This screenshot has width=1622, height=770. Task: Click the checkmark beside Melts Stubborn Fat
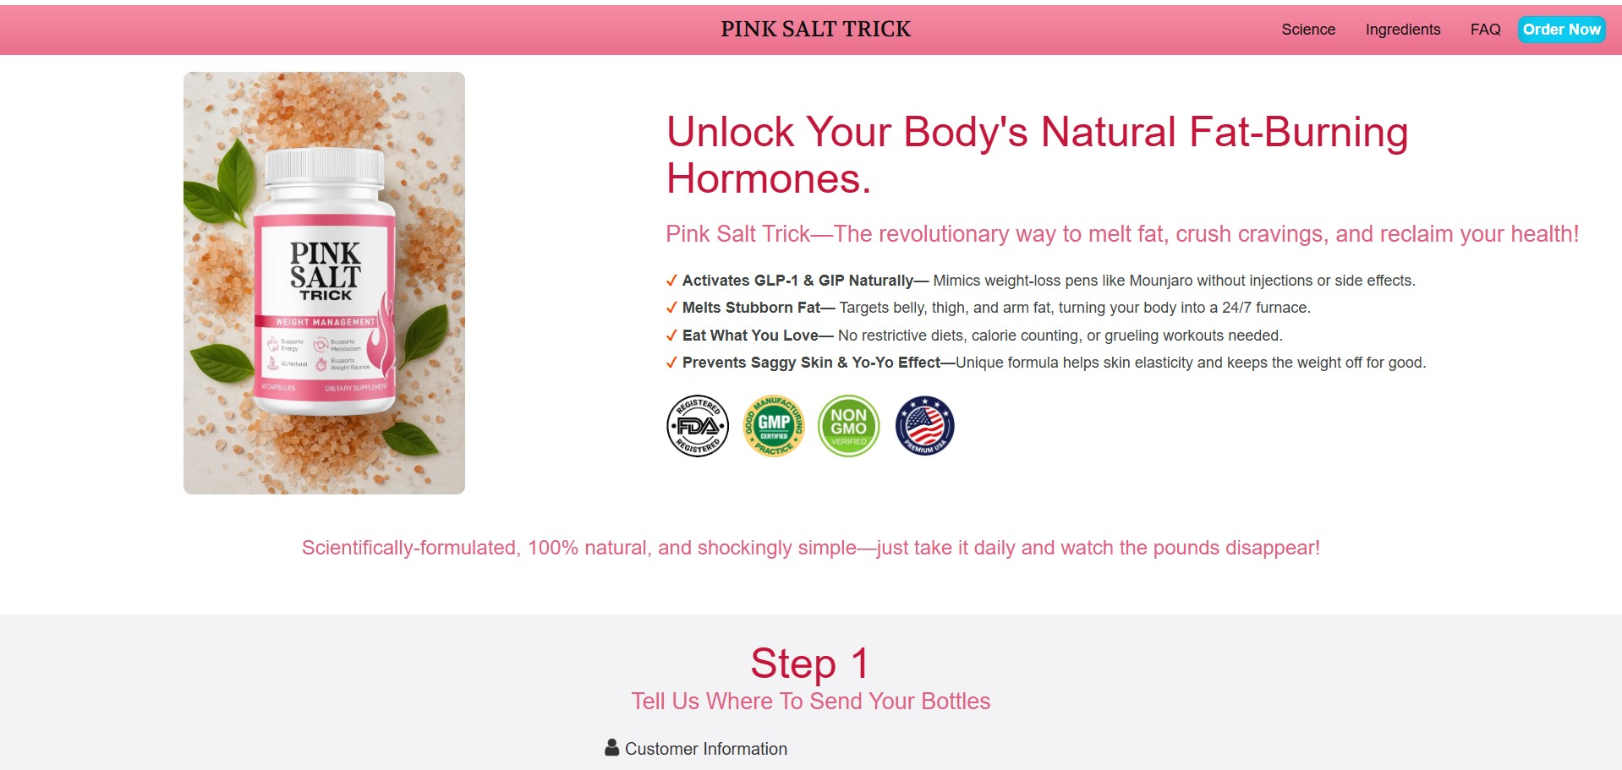click(x=671, y=308)
